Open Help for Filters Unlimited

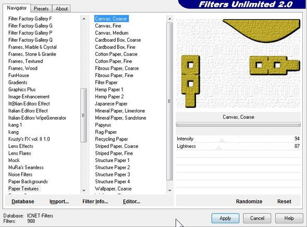coord(289,218)
